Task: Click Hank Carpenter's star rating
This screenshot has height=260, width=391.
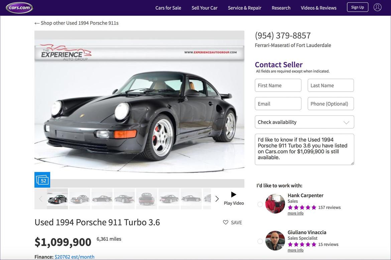Action: pyautogui.click(x=302, y=208)
